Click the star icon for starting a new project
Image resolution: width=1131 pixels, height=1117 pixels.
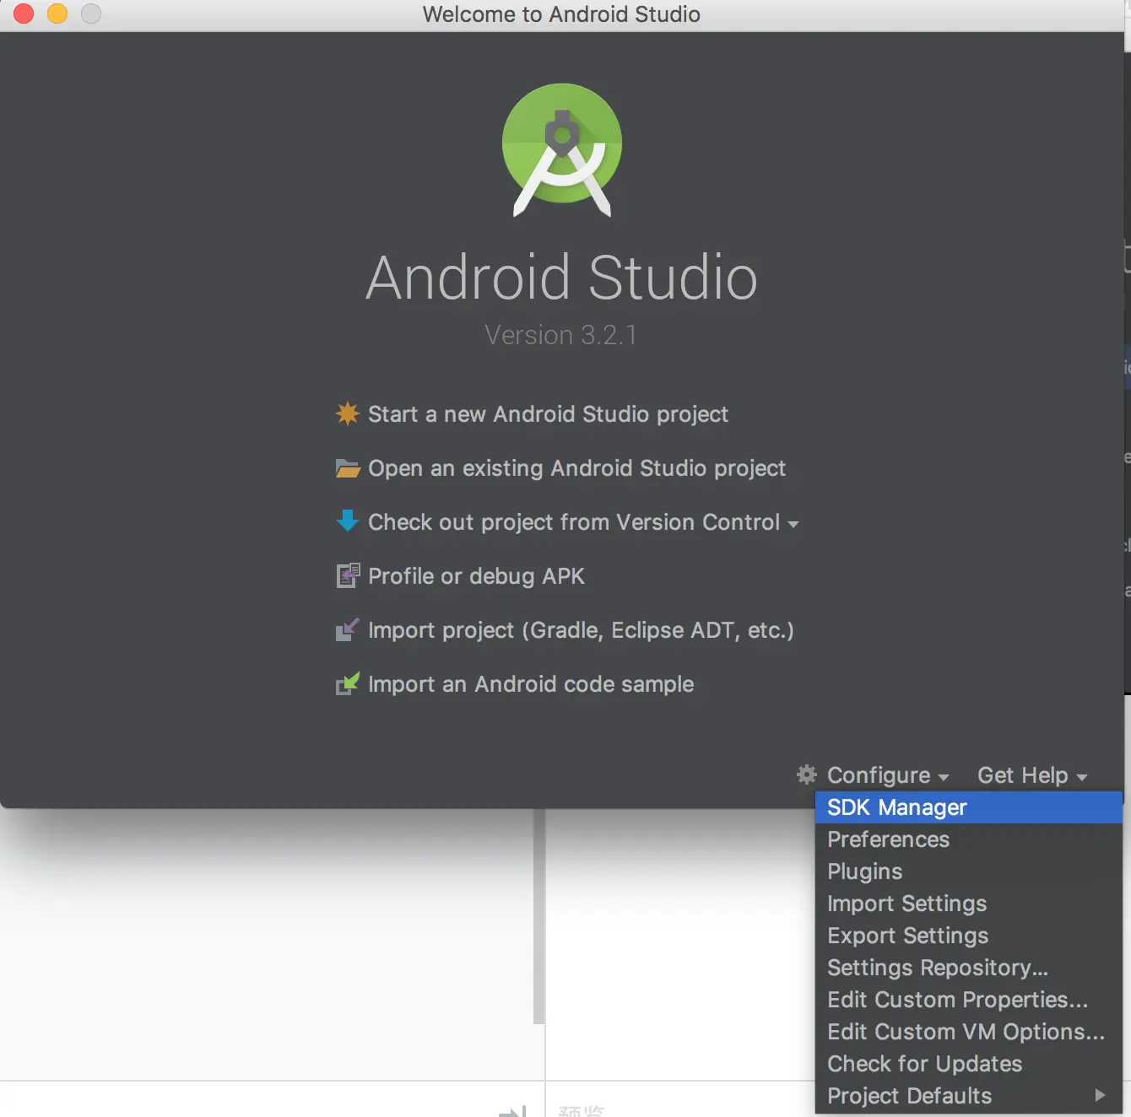point(348,413)
